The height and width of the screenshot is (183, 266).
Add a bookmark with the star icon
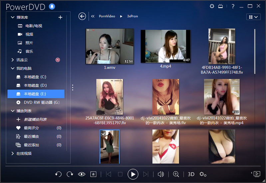(93, 174)
